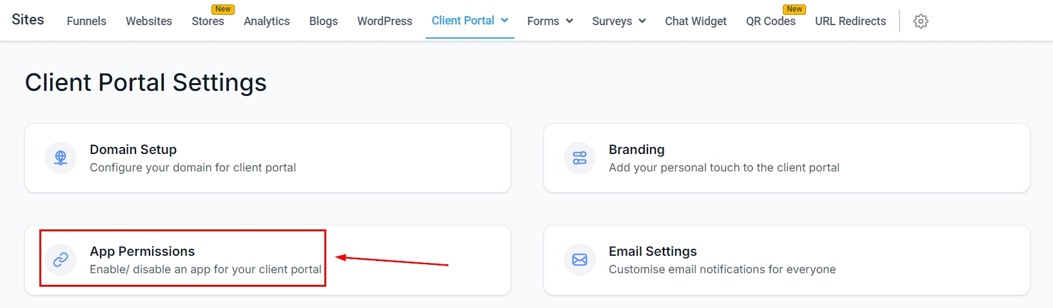Click the App Permissions link icon

[x=61, y=259]
